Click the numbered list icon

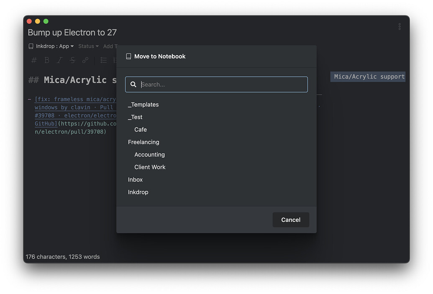[x=116, y=60]
